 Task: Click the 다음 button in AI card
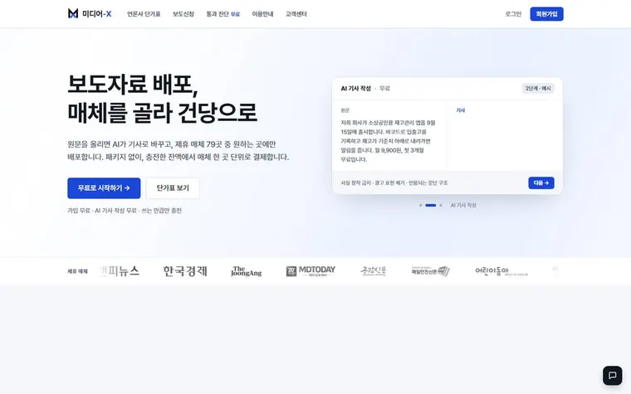coord(541,183)
